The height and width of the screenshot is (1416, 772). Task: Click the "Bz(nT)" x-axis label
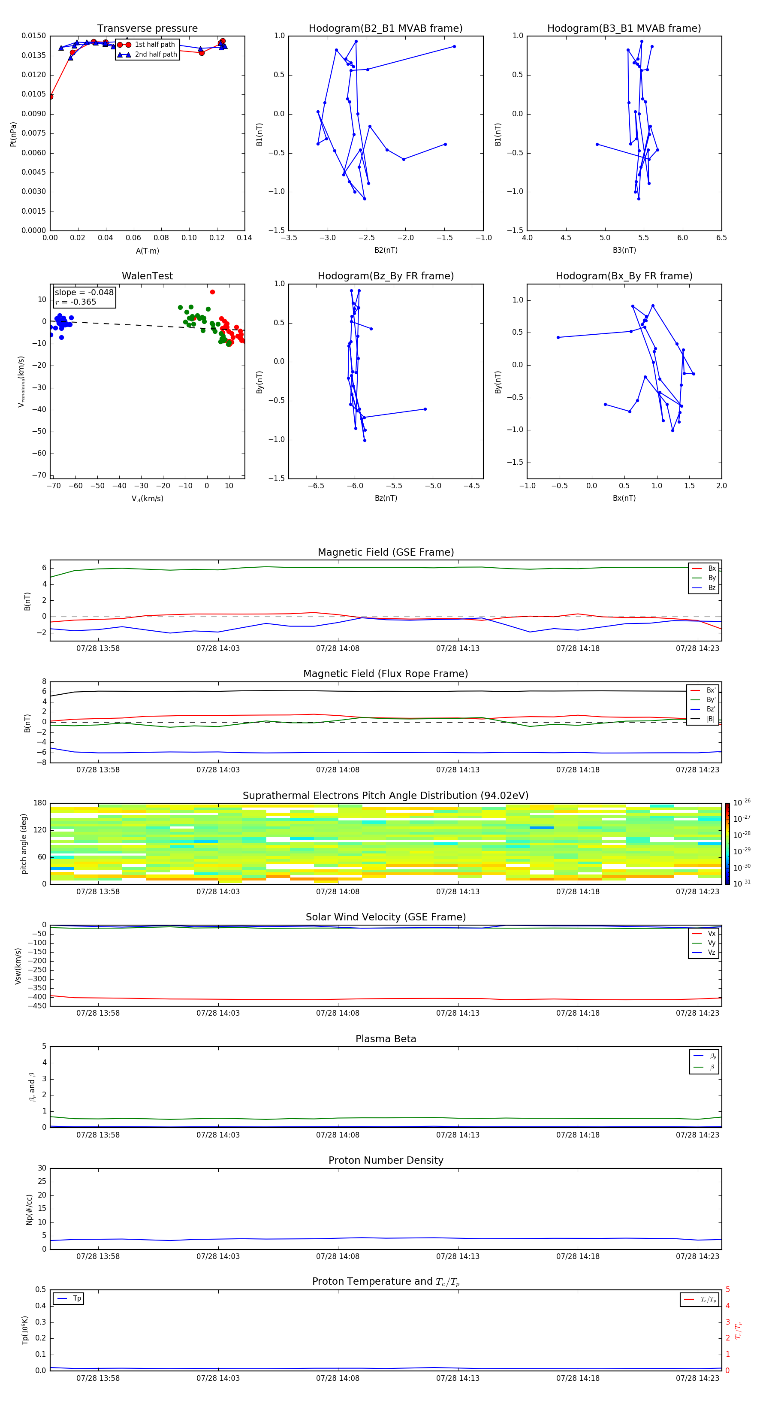386,498
